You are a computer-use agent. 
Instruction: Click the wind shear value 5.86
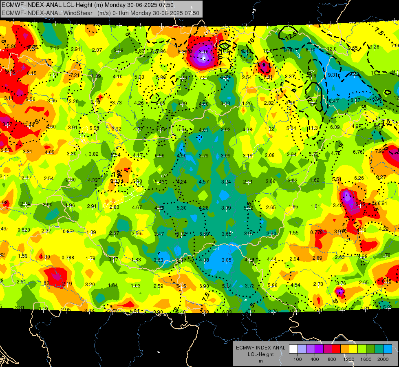point(273,285)
